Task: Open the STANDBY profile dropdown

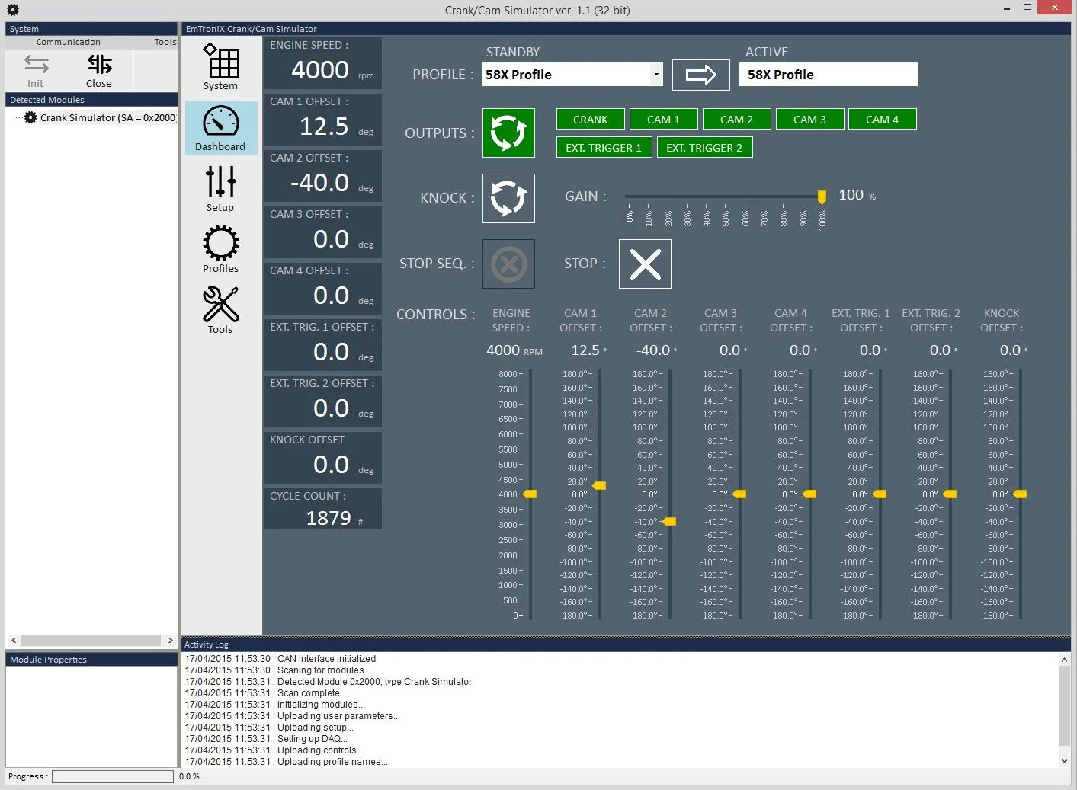Action: pos(655,75)
